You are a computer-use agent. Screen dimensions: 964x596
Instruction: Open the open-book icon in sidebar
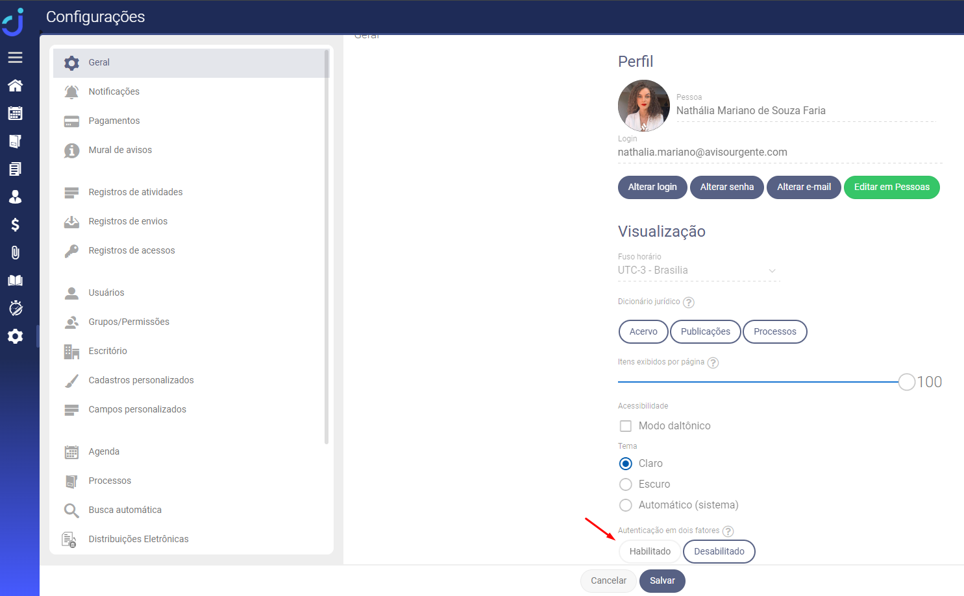(x=16, y=281)
